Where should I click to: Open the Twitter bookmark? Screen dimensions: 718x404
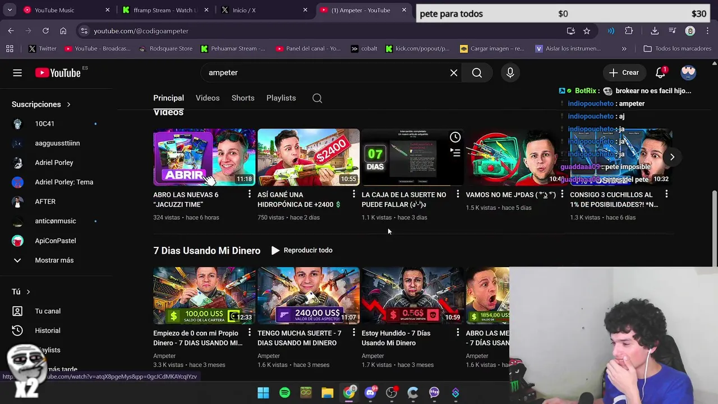[x=43, y=49]
